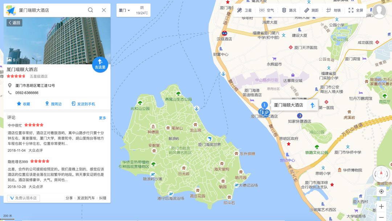
Task: Click the weather 阴 19/24℃ display
Action: click(142, 10)
